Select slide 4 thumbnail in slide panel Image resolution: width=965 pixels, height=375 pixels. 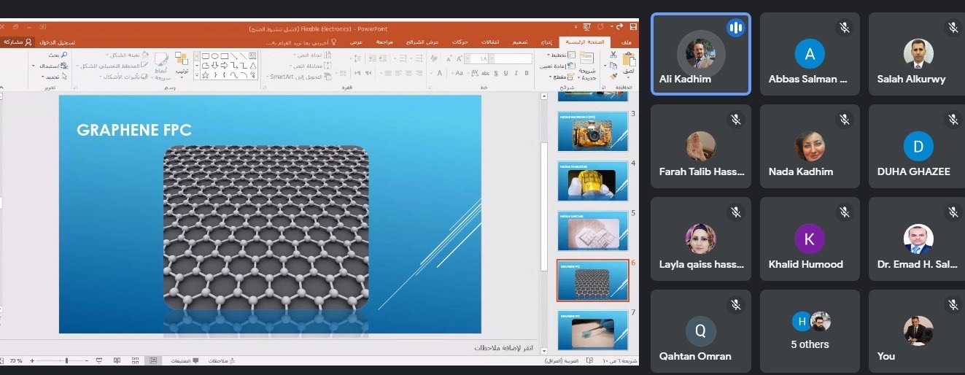(x=592, y=181)
